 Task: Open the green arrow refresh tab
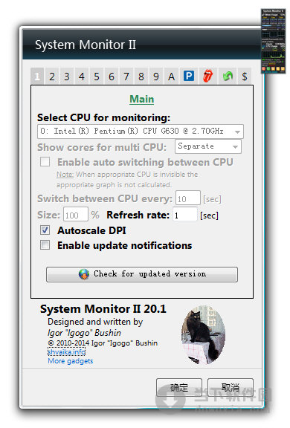click(x=228, y=76)
